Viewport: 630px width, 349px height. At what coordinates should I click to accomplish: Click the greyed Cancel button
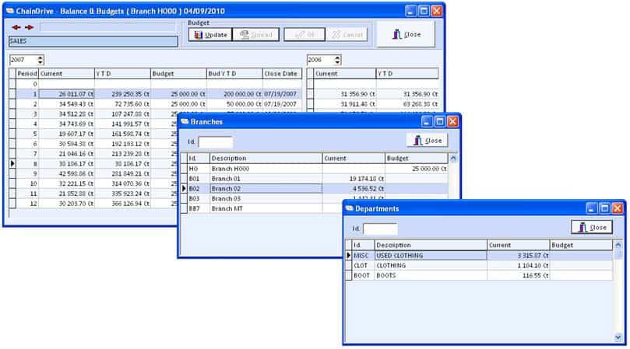tap(347, 35)
